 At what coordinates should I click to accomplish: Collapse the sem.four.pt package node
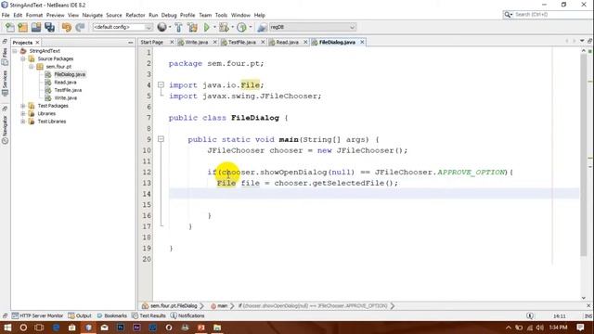tap(32, 67)
